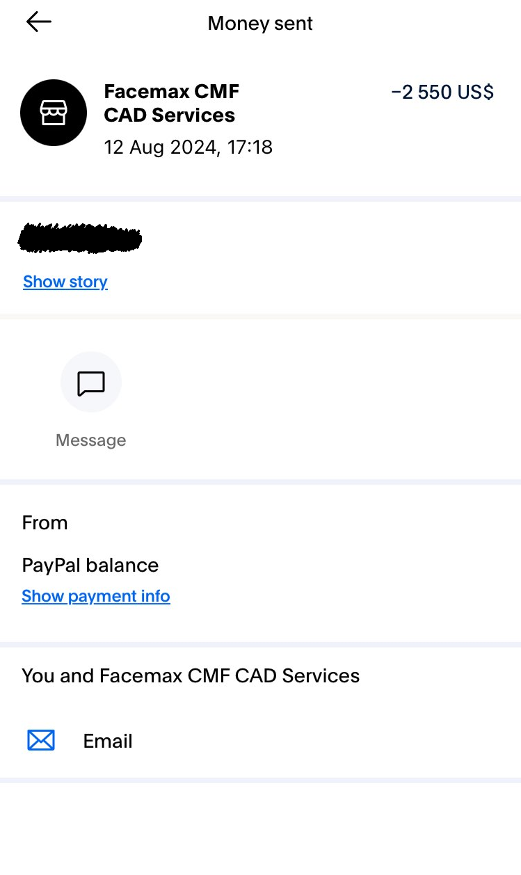Tap the −2 550 amount figure
This screenshot has width=521, height=875.
(x=422, y=93)
